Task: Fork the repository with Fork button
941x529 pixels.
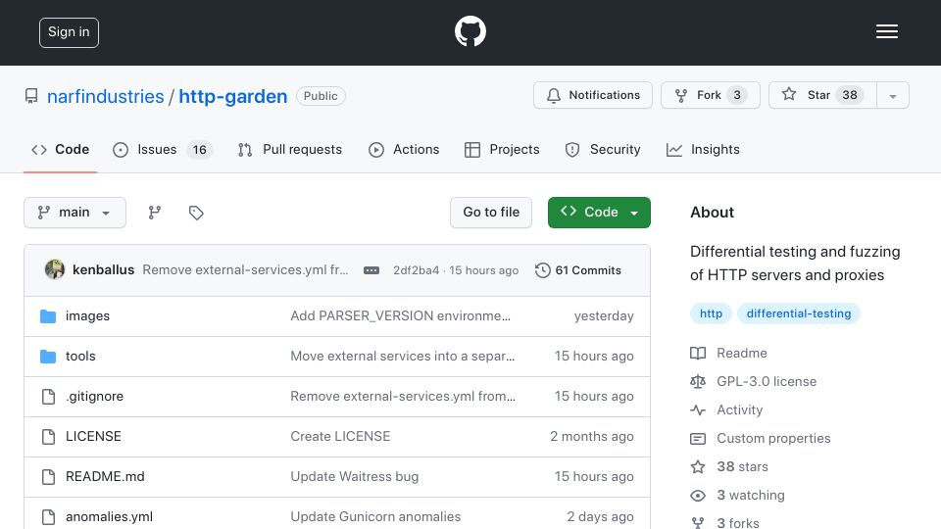Action: (x=711, y=95)
